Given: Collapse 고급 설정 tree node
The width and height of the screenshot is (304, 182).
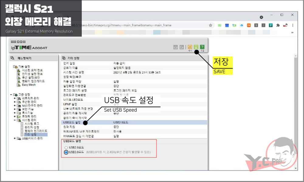Looking at the screenshot, I should 11,95.
